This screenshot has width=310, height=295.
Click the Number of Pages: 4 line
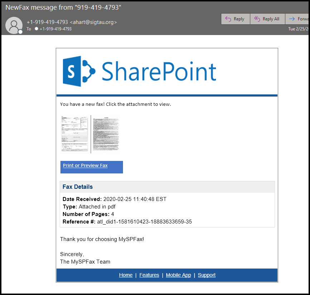88,214
